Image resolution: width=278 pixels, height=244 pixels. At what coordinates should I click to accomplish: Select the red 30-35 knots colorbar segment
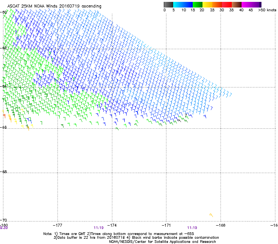pyautogui.click(x=227, y=5)
